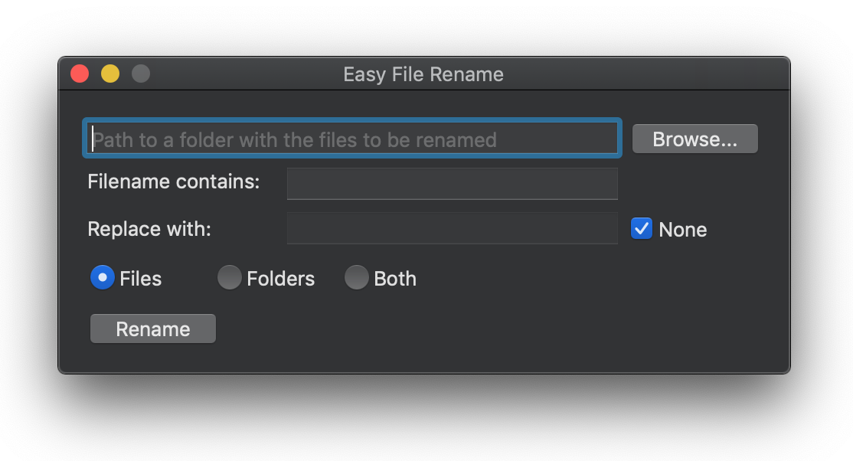Open the Browse... folder picker
This screenshot has width=853, height=461.
coord(694,139)
